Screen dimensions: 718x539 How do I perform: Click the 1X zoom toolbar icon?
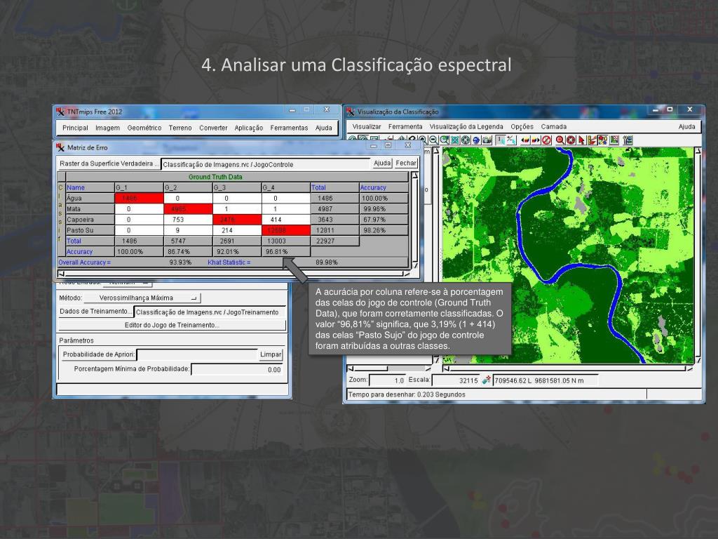(x=501, y=140)
